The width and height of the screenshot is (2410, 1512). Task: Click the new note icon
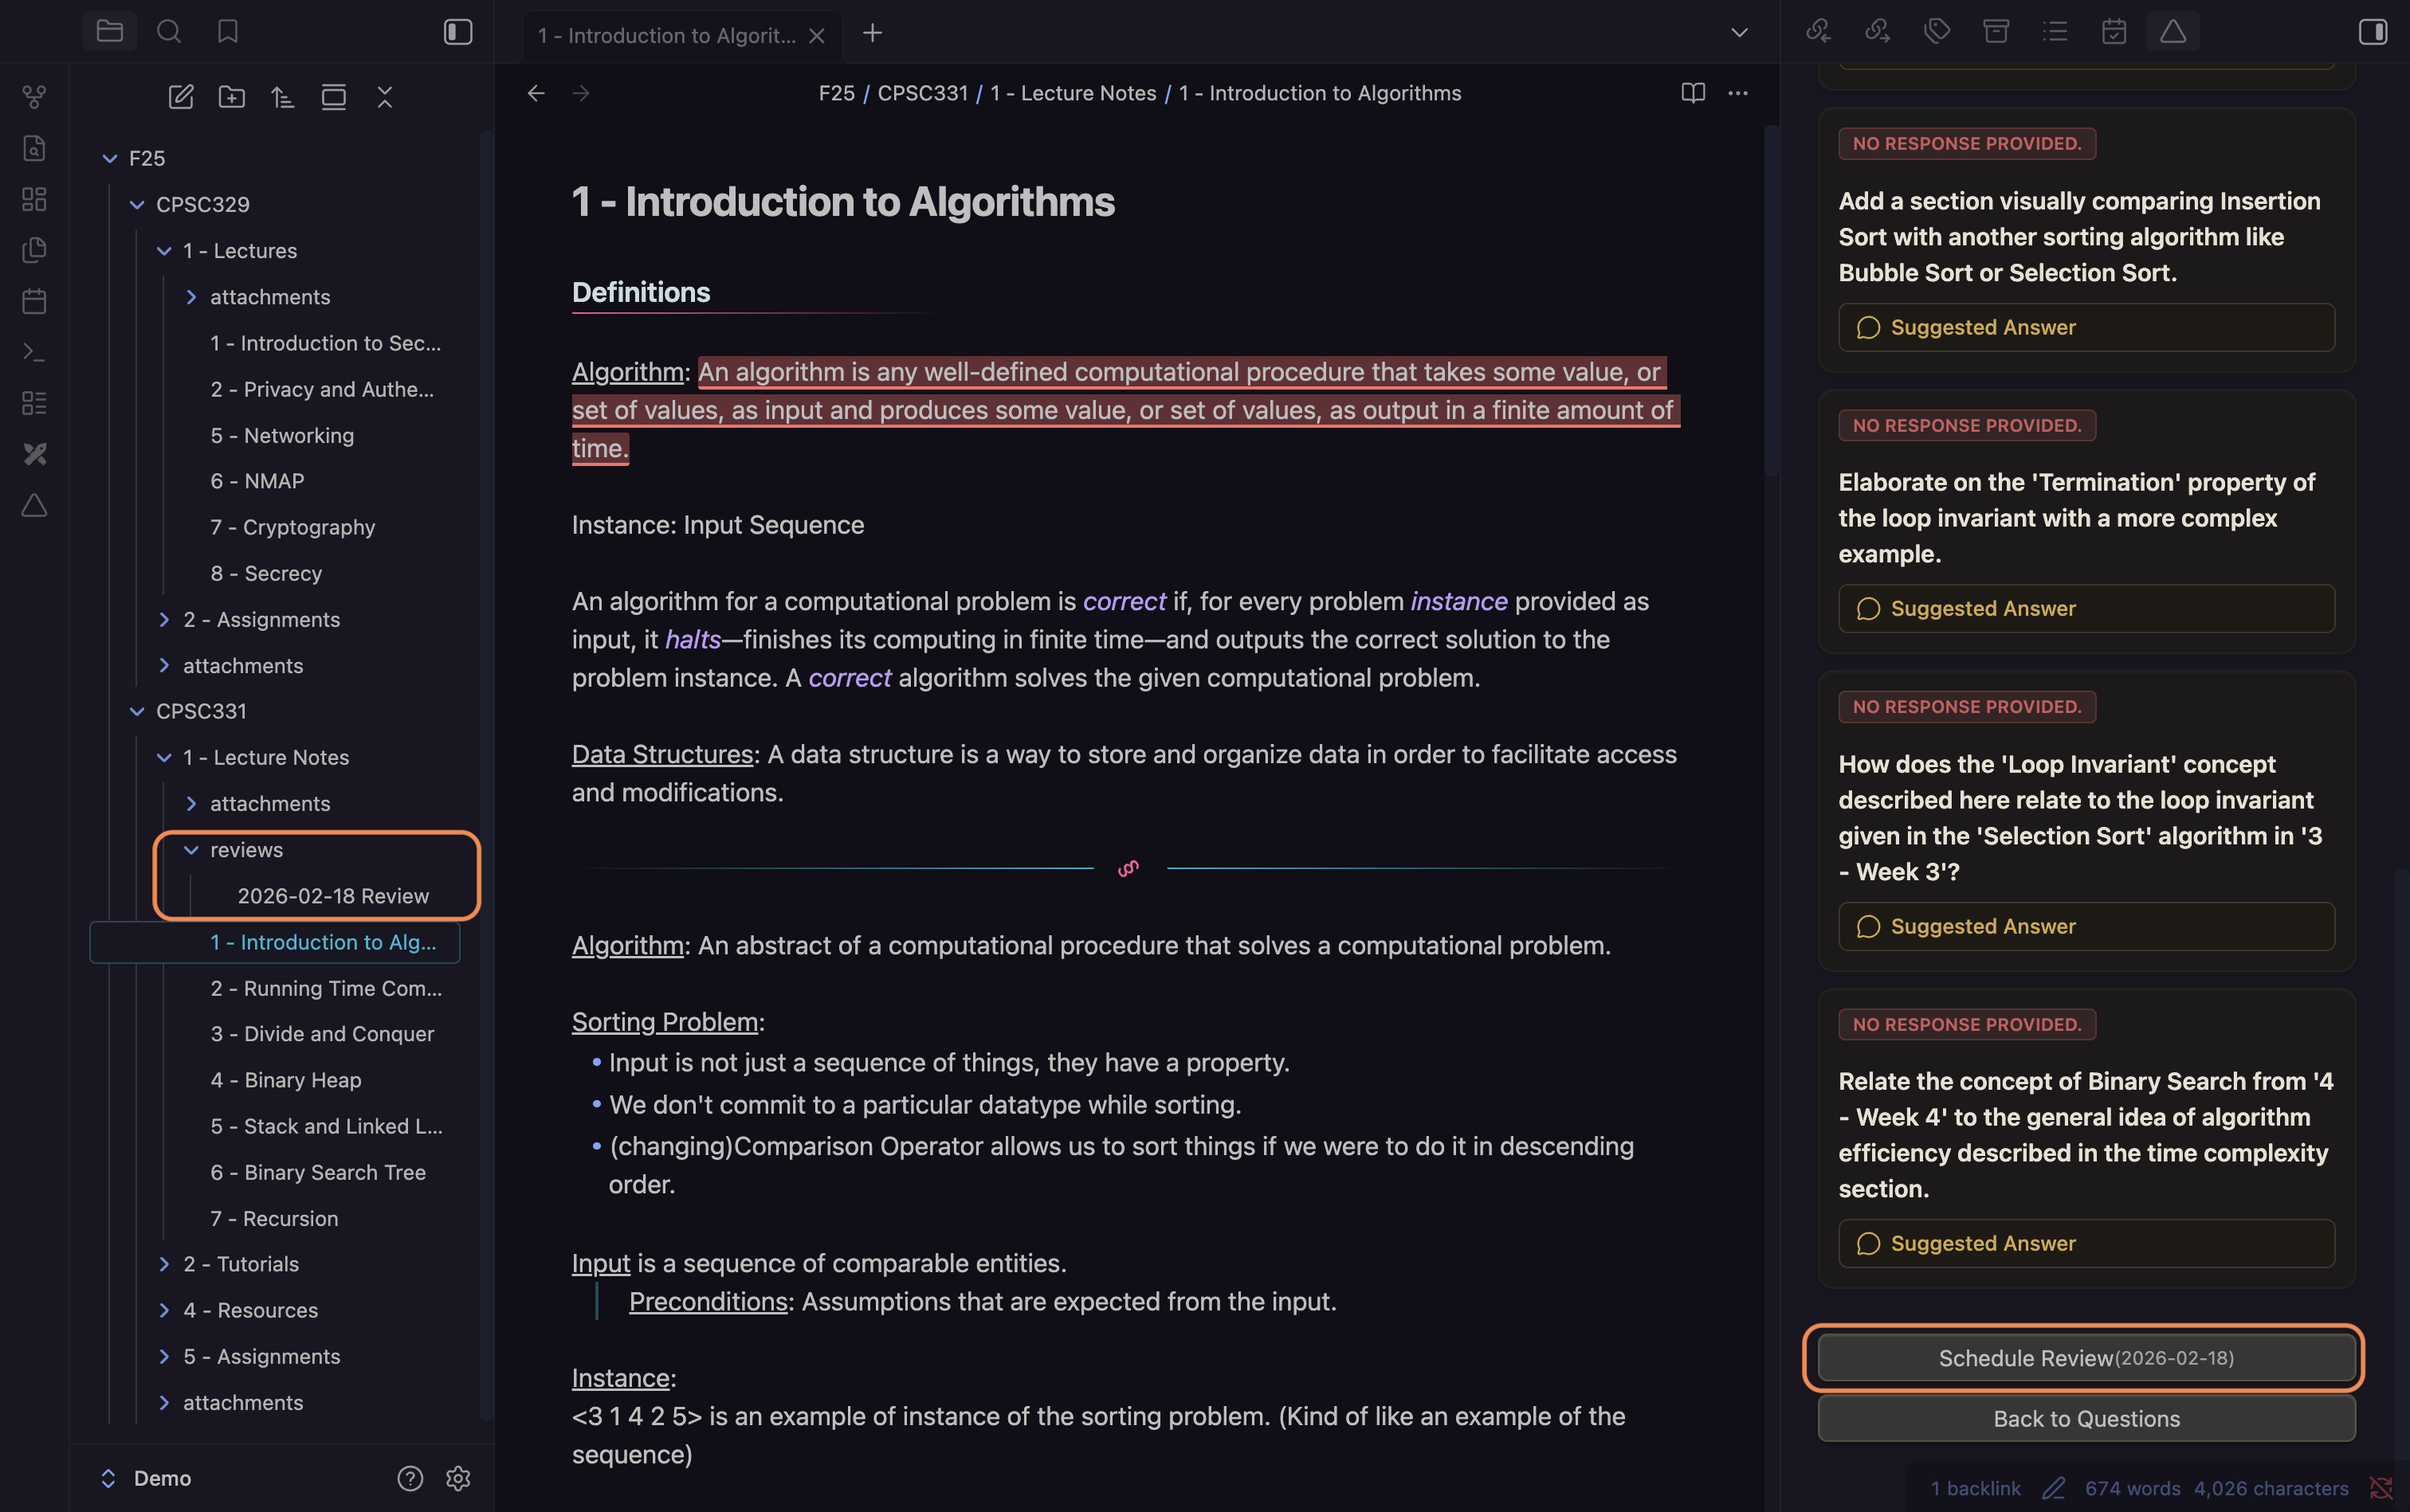[181, 97]
